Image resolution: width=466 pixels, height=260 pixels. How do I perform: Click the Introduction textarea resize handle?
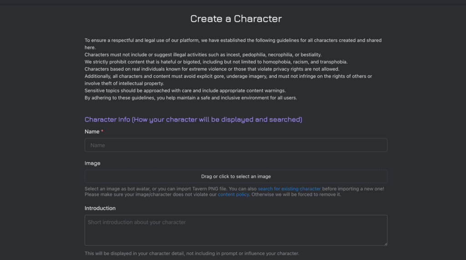point(385,244)
